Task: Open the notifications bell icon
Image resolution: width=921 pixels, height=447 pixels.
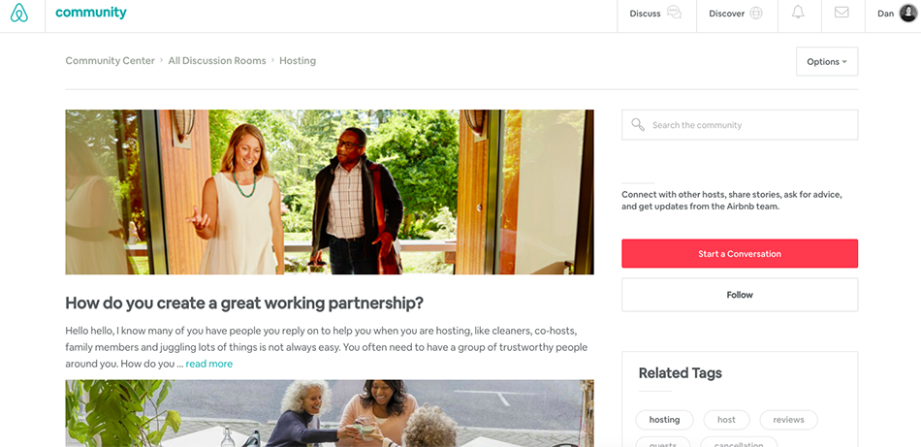Action: [798, 13]
